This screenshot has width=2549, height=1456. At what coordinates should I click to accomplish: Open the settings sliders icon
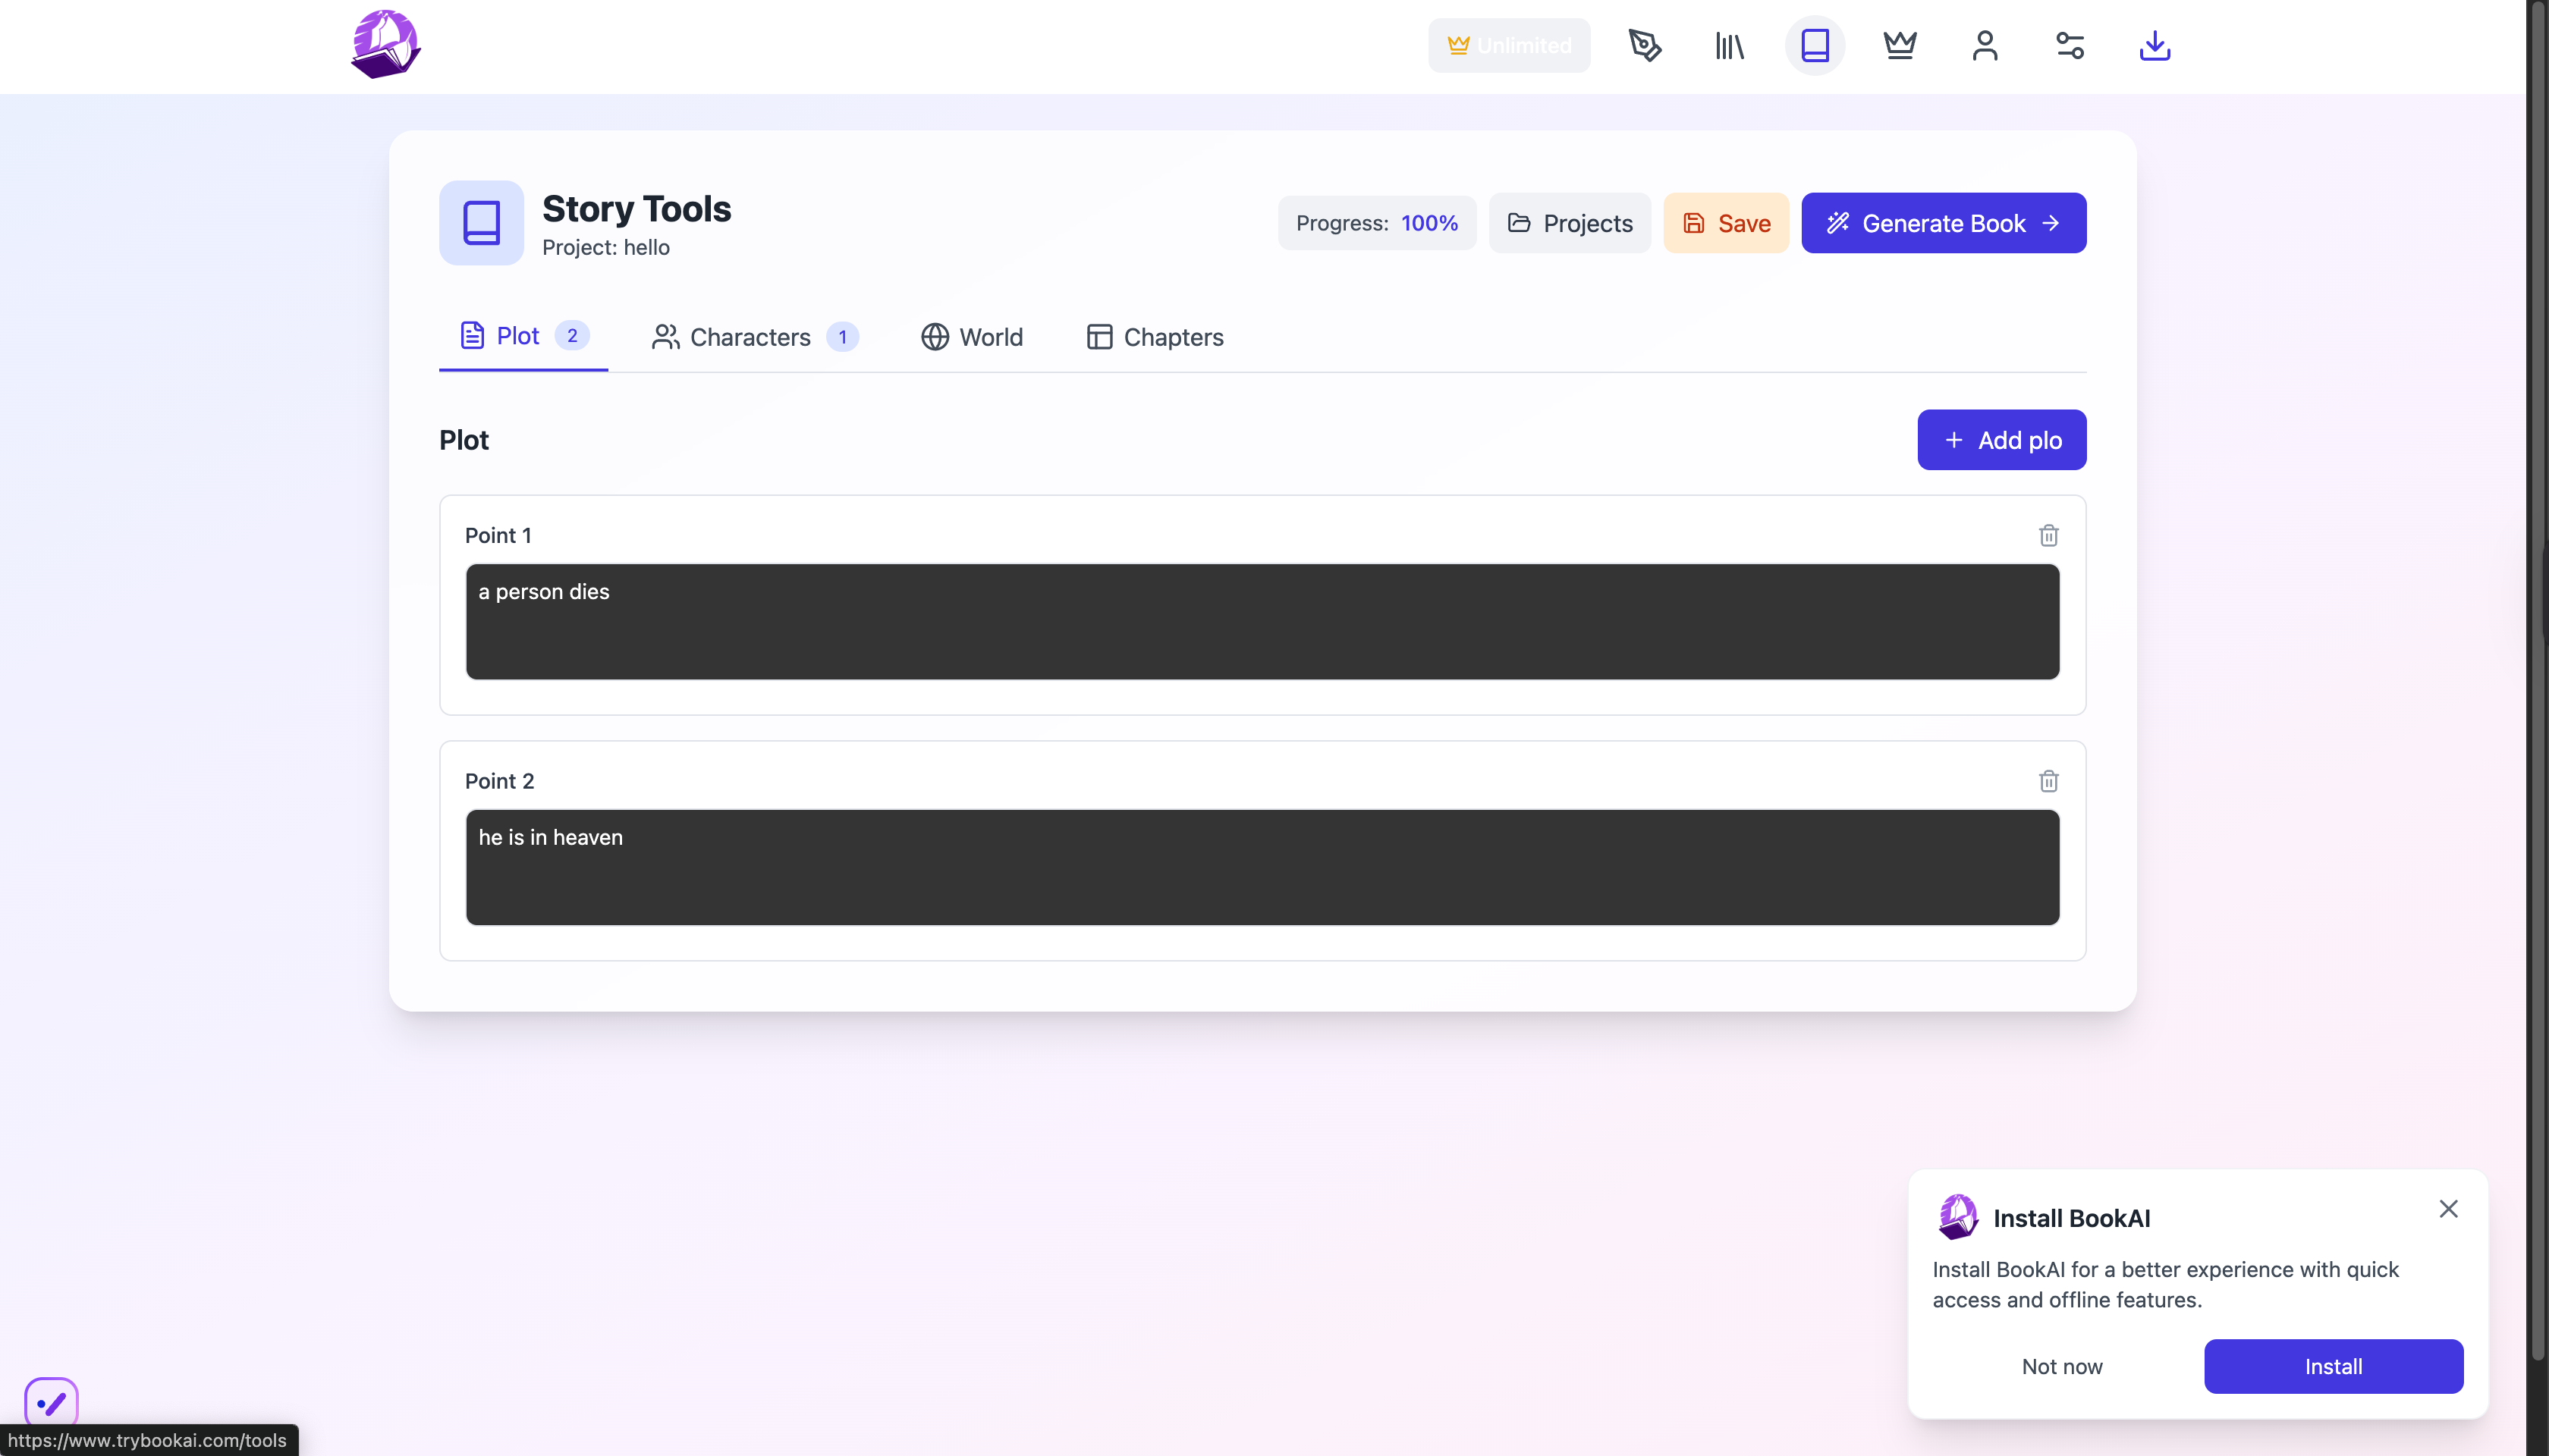click(x=2070, y=46)
